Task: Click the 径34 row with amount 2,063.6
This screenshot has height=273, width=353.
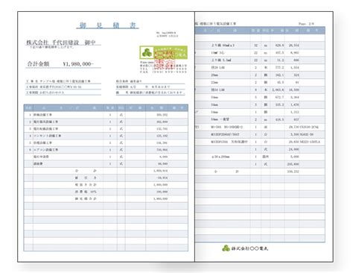Action: point(260,90)
